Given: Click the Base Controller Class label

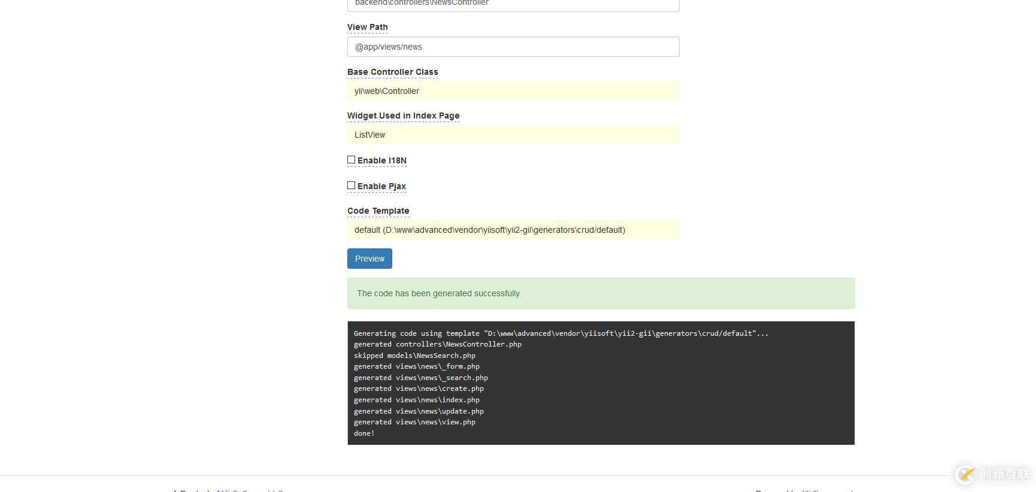Looking at the screenshot, I should click(392, 72).
